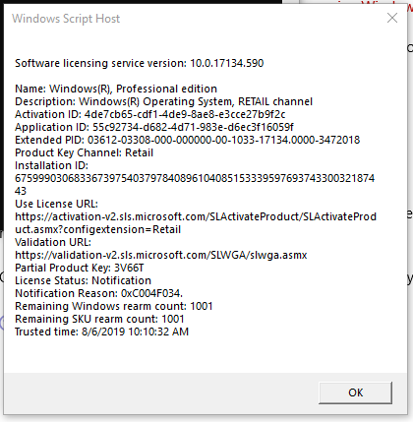Click the 'Product Key Channel: Retail' line

coord(85,152)
